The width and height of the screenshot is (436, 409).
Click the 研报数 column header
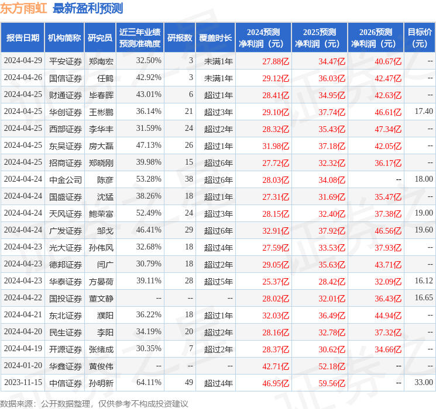(180, 37)
